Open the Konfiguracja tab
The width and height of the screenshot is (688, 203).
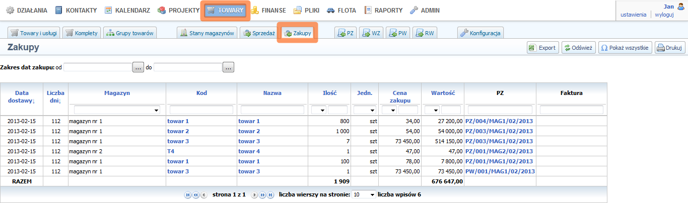480,33
